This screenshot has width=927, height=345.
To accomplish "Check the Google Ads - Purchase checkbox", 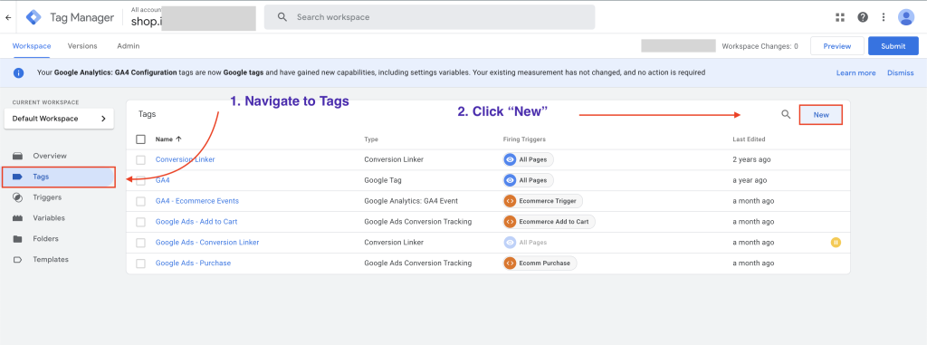I will click(140, 264).
